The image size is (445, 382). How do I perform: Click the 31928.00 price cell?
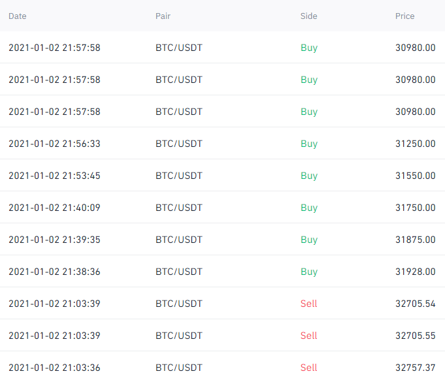click(415, 272)
